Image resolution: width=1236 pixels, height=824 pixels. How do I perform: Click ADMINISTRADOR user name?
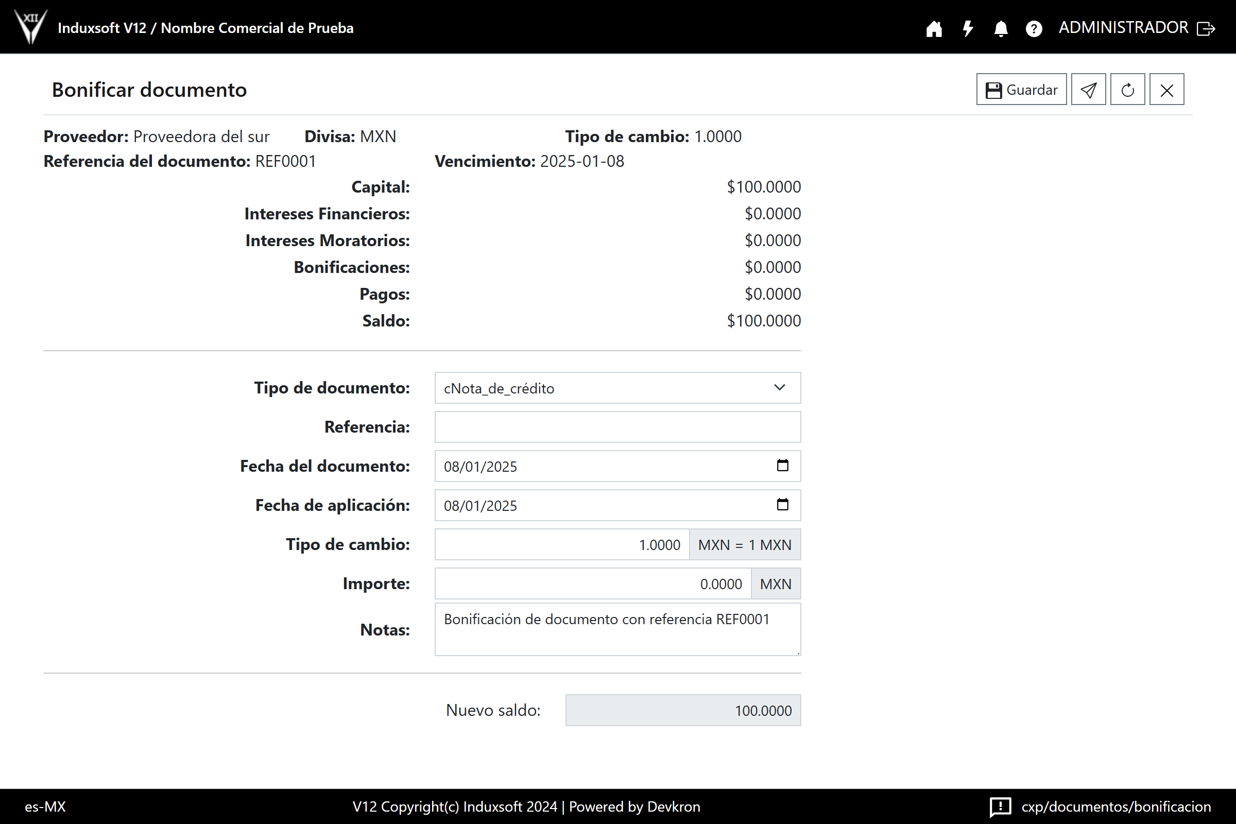click(x=1123, y=27)
